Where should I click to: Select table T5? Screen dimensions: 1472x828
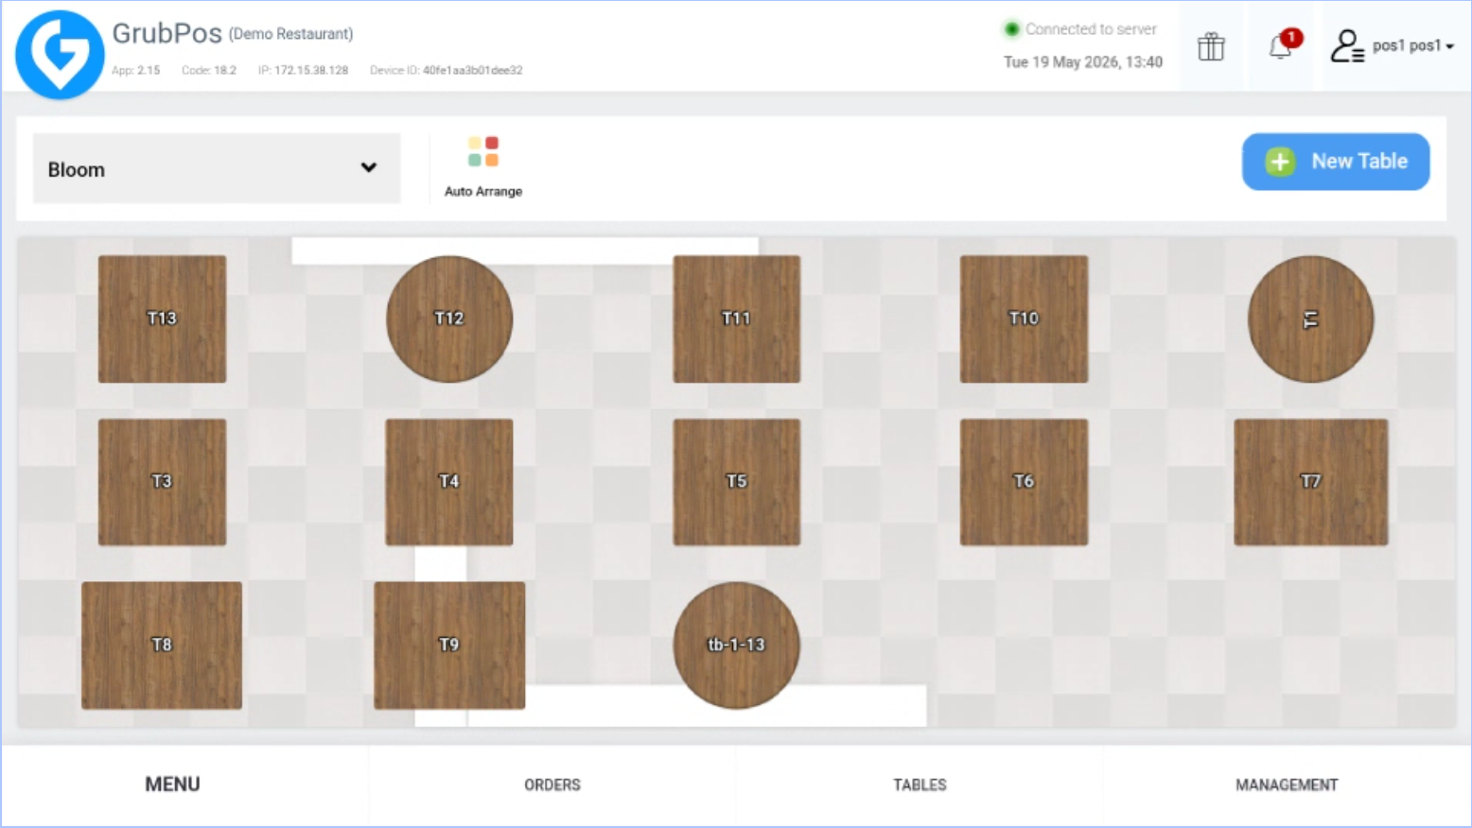click(736, 482)
